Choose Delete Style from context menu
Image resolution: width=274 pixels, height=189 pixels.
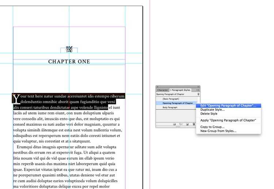[228, 113]
